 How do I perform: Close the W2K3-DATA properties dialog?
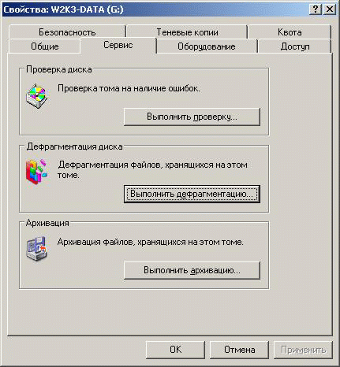click(x=330, y=9)
